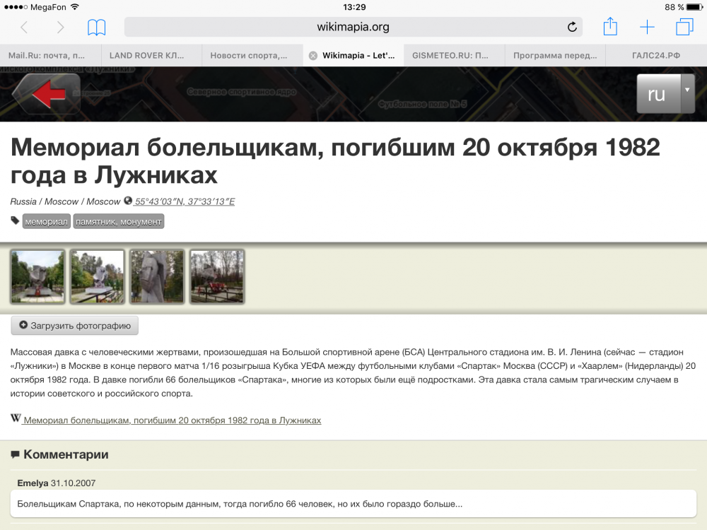The width and height of the screenshot is (707, 530).
Task: Reload the page with the refresh icon
Action: tap(572, 28)
